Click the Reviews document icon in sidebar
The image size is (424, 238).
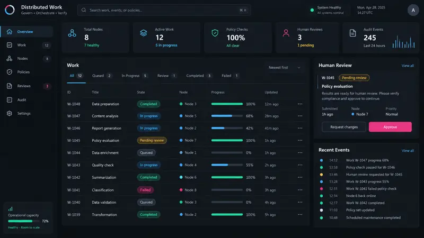click(10, 86)
